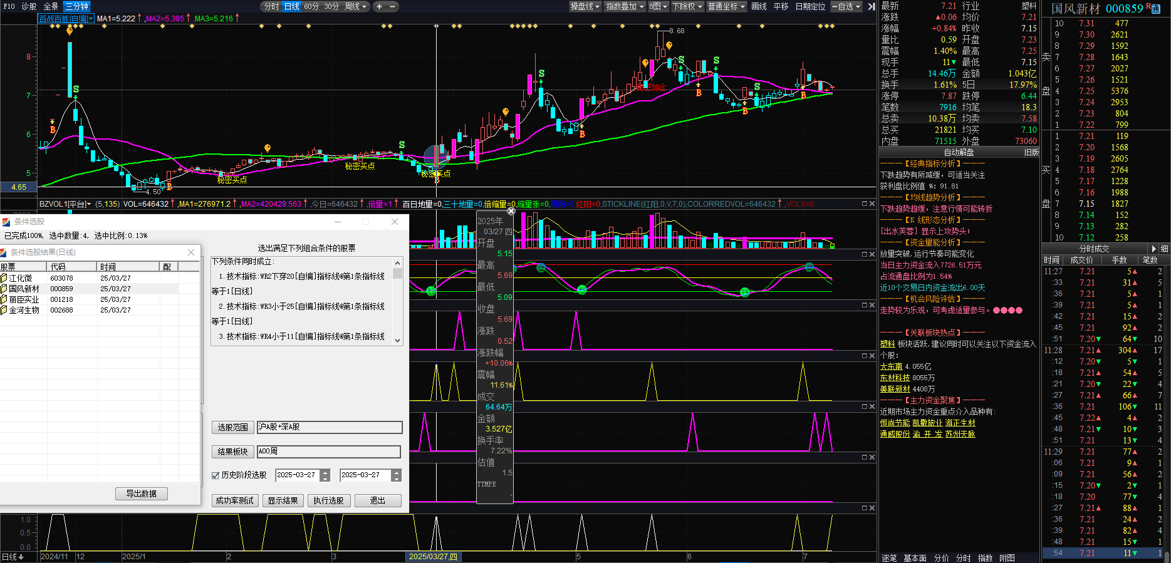Select the 指数 bottom tab
The width and height of the screenshot is (1171, 563).
[x=985, y=558]
